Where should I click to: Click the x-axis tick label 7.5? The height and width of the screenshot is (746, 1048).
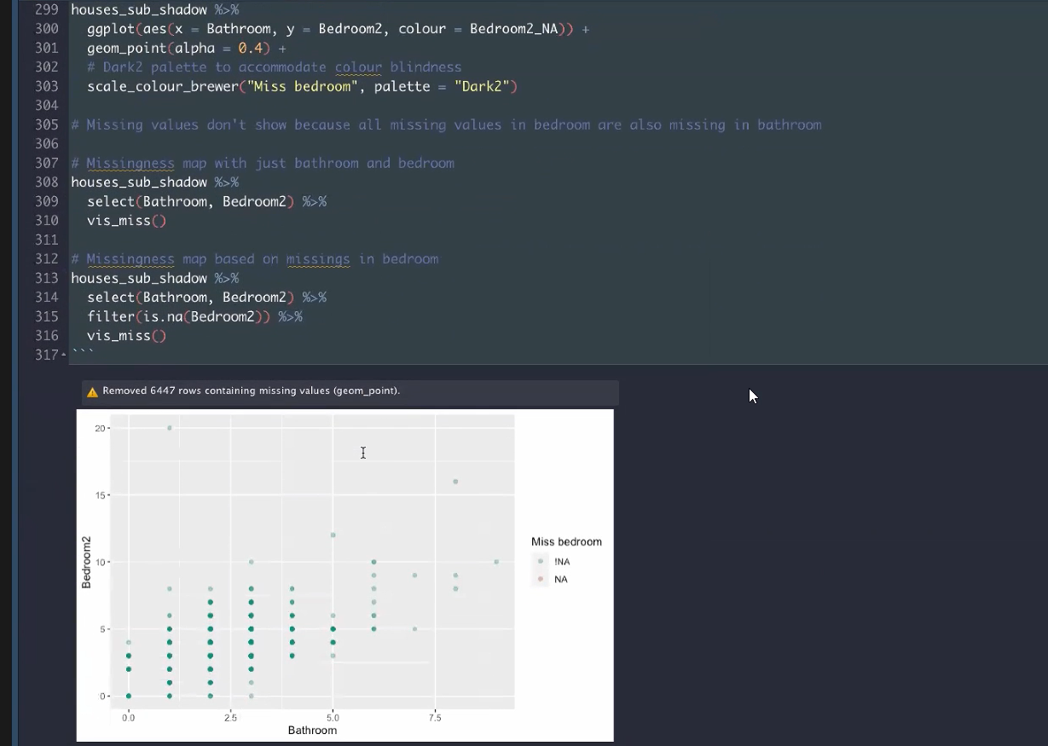pos(435,718)
